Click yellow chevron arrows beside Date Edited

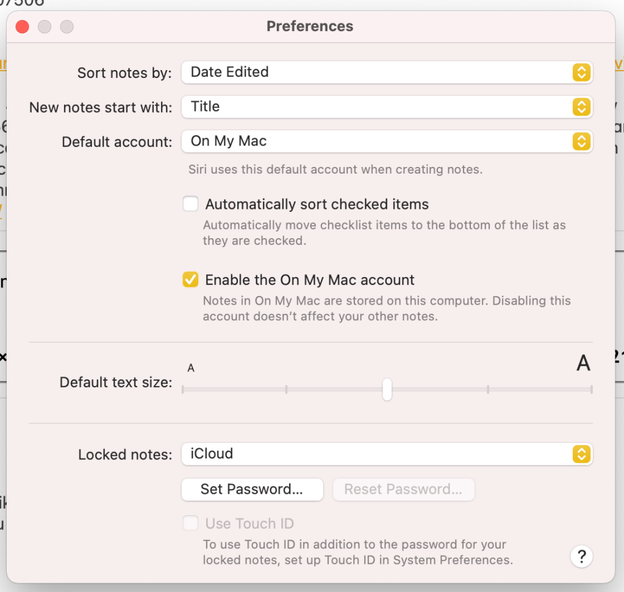(581, 72)
